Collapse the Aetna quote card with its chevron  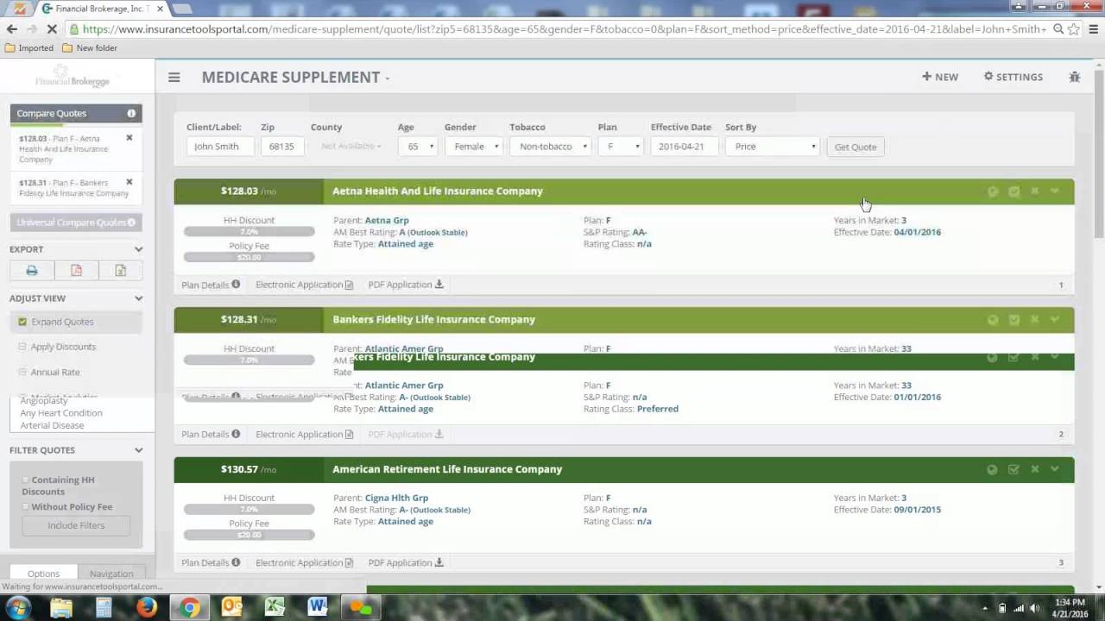(x=1055, y=191)
